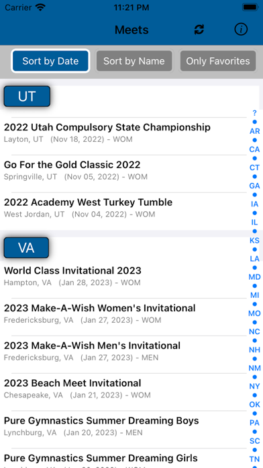Switch to Sort by Name
Image resolution: width=263 pixels, height=468 pixels.
pos(134,61)
